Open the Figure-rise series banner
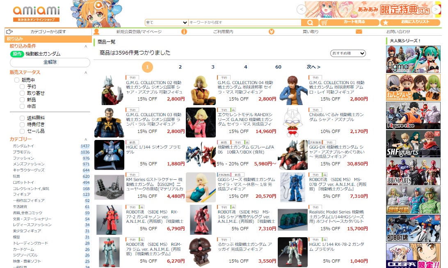The image size is (448, 268). click(413, 115)
